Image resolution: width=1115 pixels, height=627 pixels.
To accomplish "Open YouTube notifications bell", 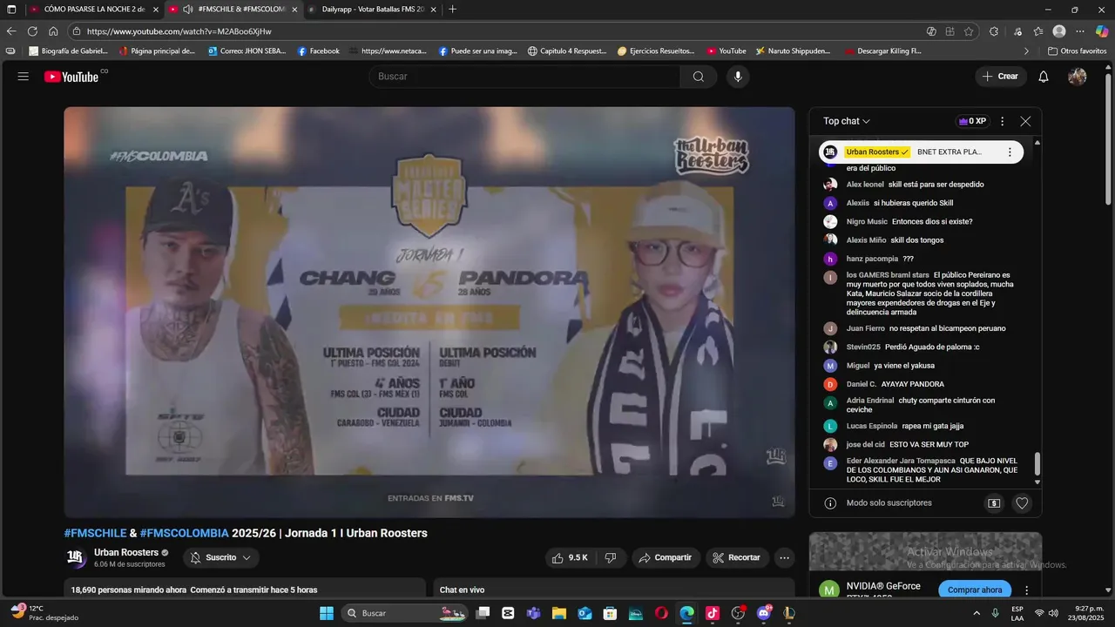I will point(1044,77).
